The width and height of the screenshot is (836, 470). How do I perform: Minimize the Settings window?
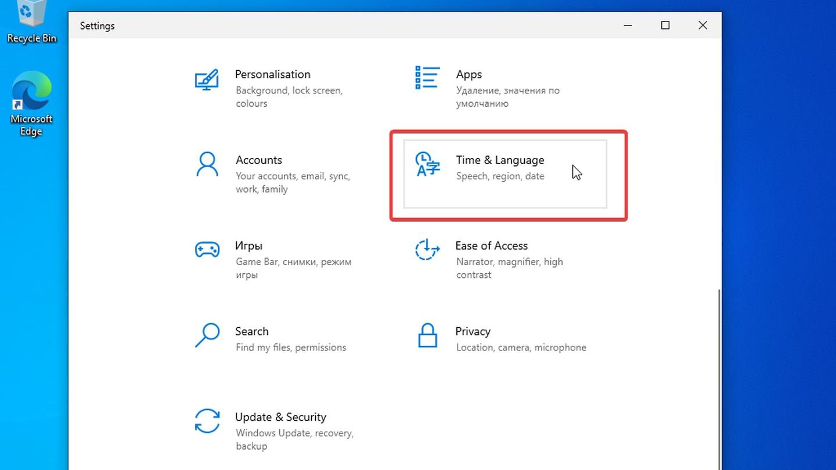pos(628,26)
